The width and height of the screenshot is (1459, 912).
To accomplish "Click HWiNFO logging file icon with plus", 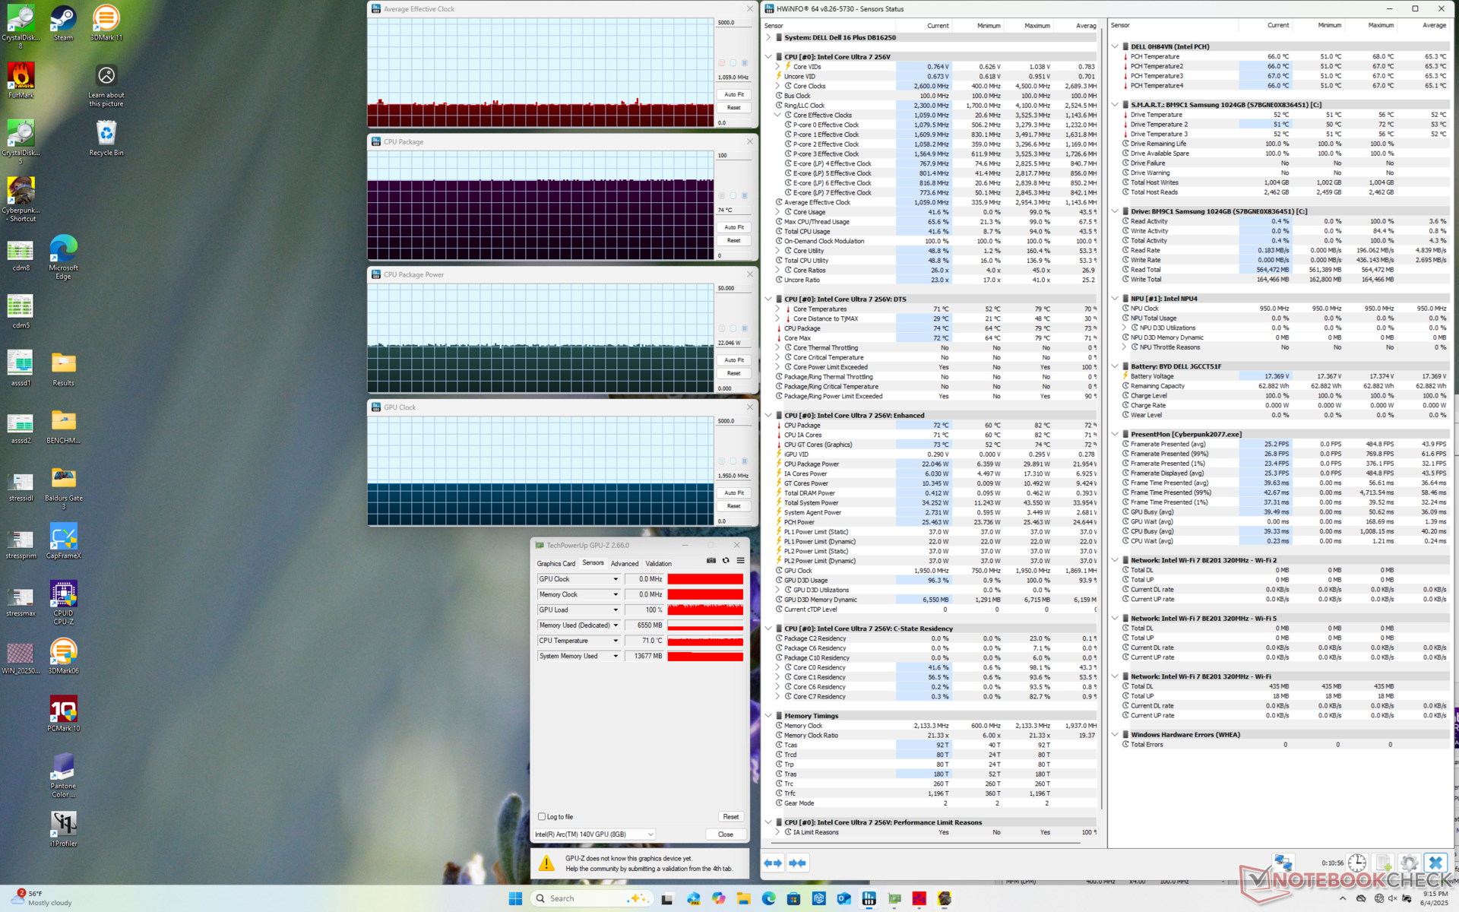I will [x=1383, y=863].
